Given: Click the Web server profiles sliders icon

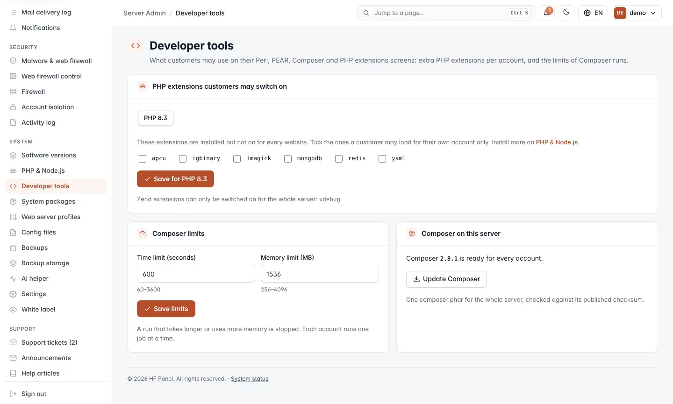Looking at the screenshot, I should click(13, 217).
